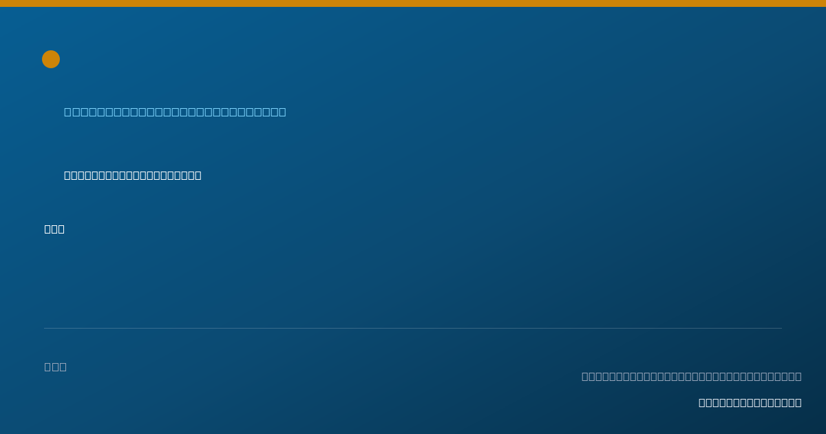Click the separator line above the footer
This screenshot has width=826, height=434.
click(x=413, y=328)
